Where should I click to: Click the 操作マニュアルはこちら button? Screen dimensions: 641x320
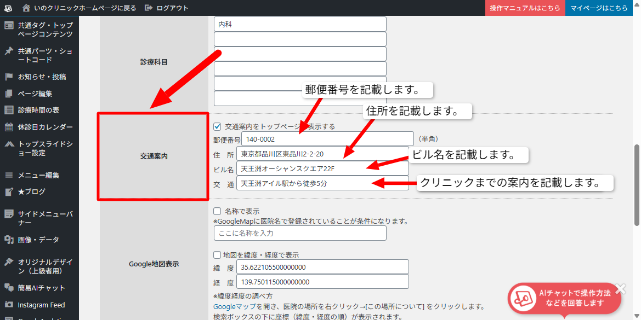(525, 8)
